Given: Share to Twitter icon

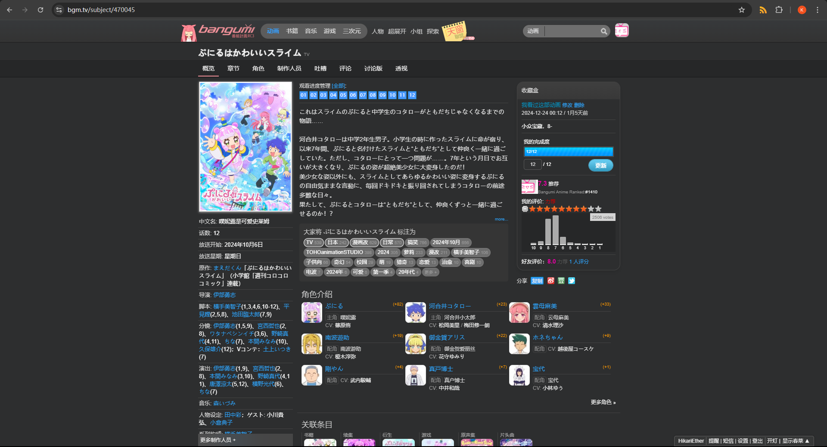Looking at the screenshot, I should click(x=572, y=281).
